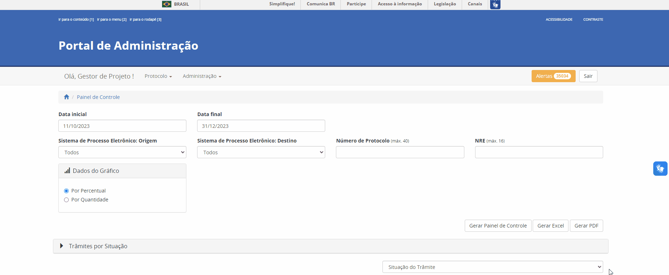Image resolution: width=669 pixels, height=275 pixels.
Task: Click Portal de Administração title
Action: (x=128, y=46)
